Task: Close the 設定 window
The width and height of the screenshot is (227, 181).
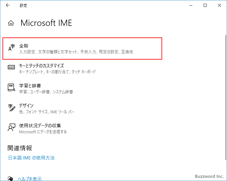Action: point(219,6)
